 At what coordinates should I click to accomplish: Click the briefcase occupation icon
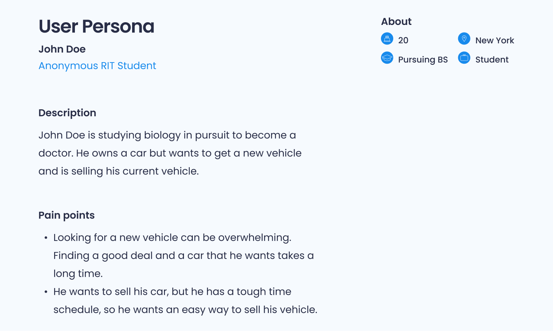[x=464, y=58]
